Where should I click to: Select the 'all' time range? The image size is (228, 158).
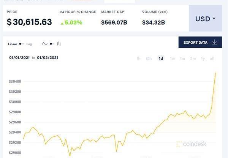(212, 58)
